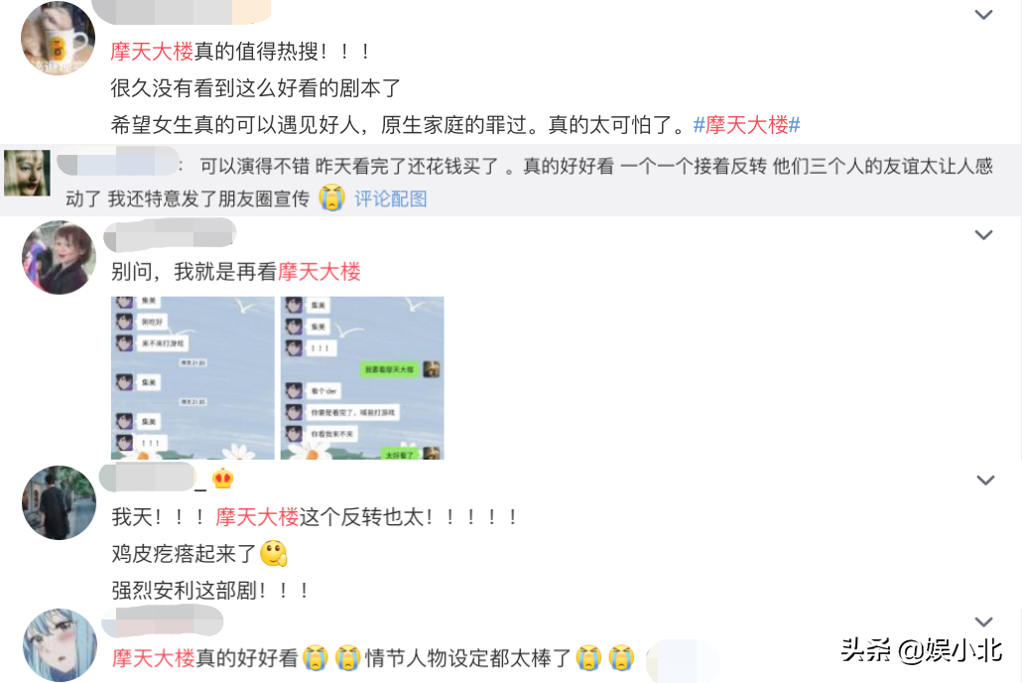Screen dimensions: 1022x683
Task: Open avatar beside 别问，我就是再看摩天大楼 post
Action: coord(59,257)
